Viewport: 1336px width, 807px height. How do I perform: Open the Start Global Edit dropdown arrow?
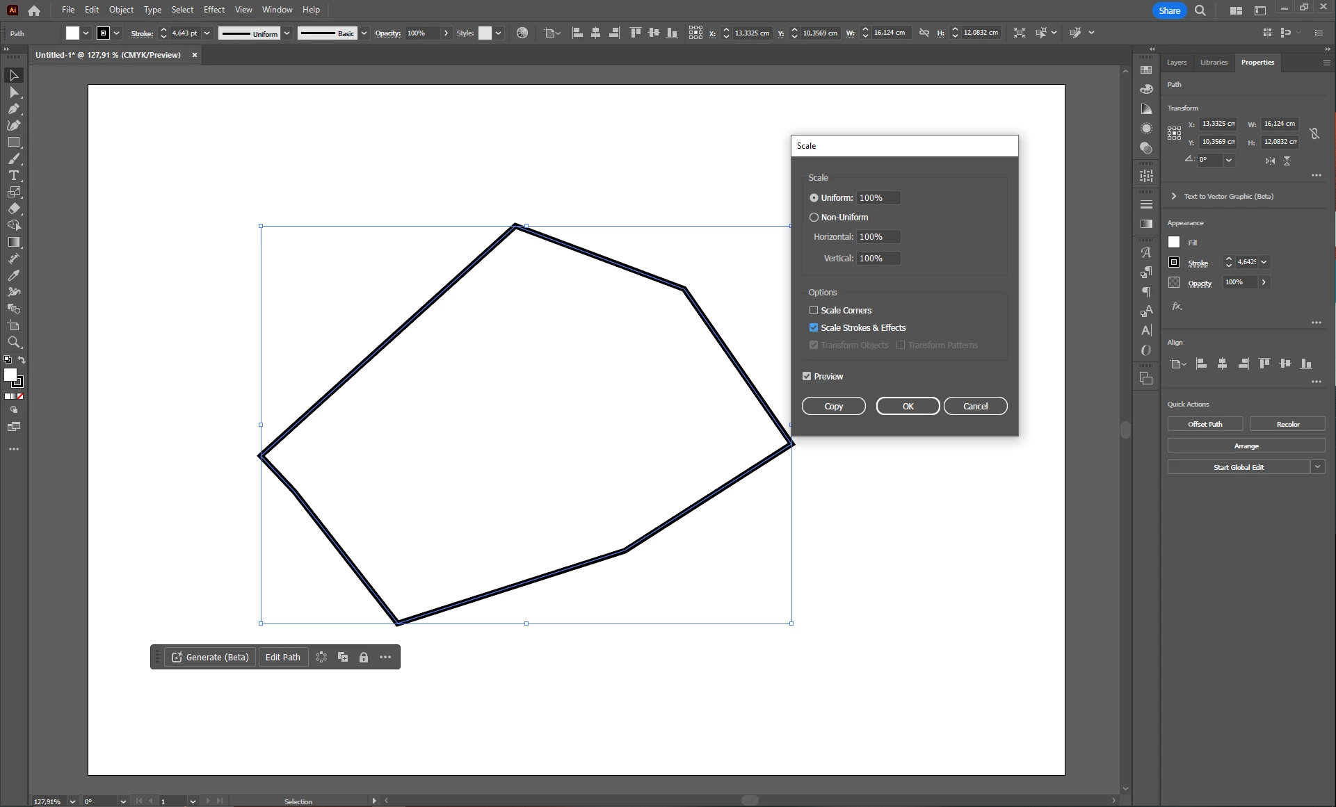(x=1317, y=467)
